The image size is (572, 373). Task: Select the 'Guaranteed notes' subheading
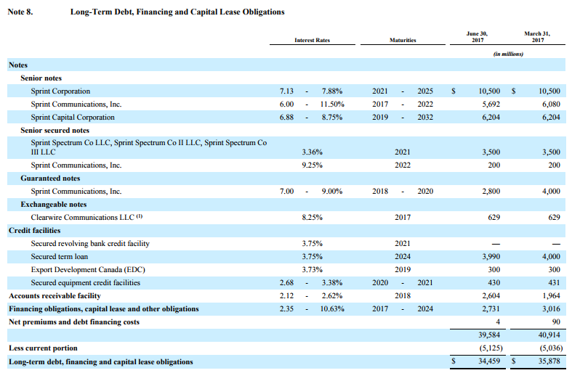click(50, 178)
